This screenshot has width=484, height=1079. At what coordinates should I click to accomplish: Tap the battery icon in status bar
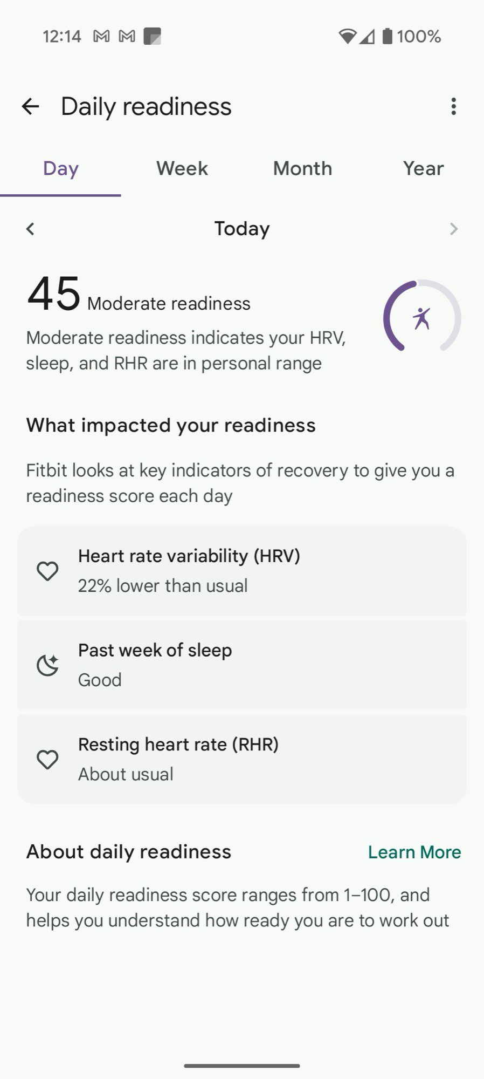387,36
